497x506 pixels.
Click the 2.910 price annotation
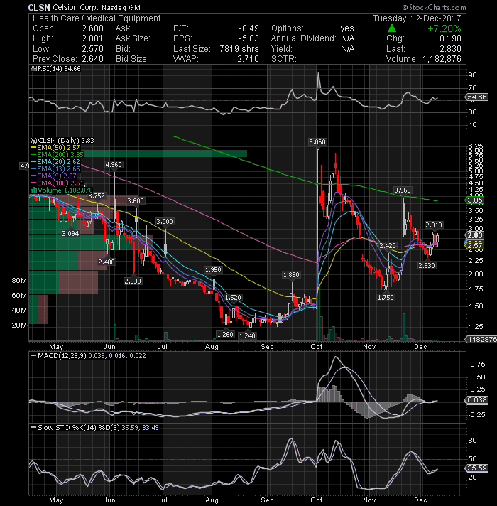434,225
